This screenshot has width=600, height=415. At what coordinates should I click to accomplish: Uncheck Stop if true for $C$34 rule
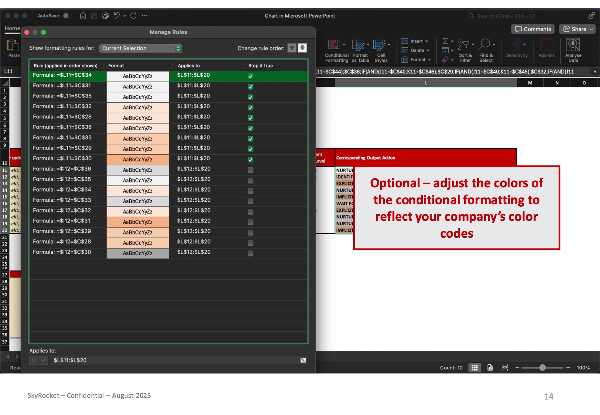[x=250, y=76]
